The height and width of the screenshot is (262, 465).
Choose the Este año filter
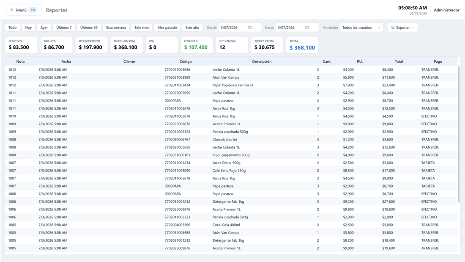(x=192, y=28)
